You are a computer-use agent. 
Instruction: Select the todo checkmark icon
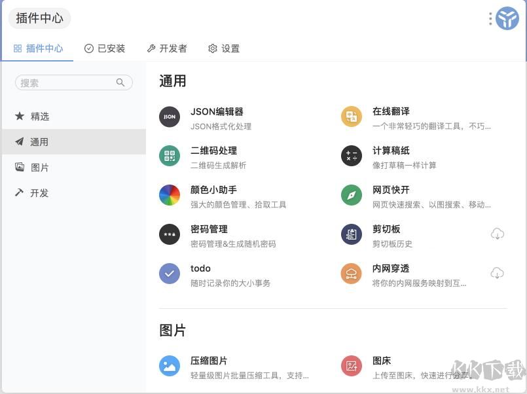coord(170,274)
